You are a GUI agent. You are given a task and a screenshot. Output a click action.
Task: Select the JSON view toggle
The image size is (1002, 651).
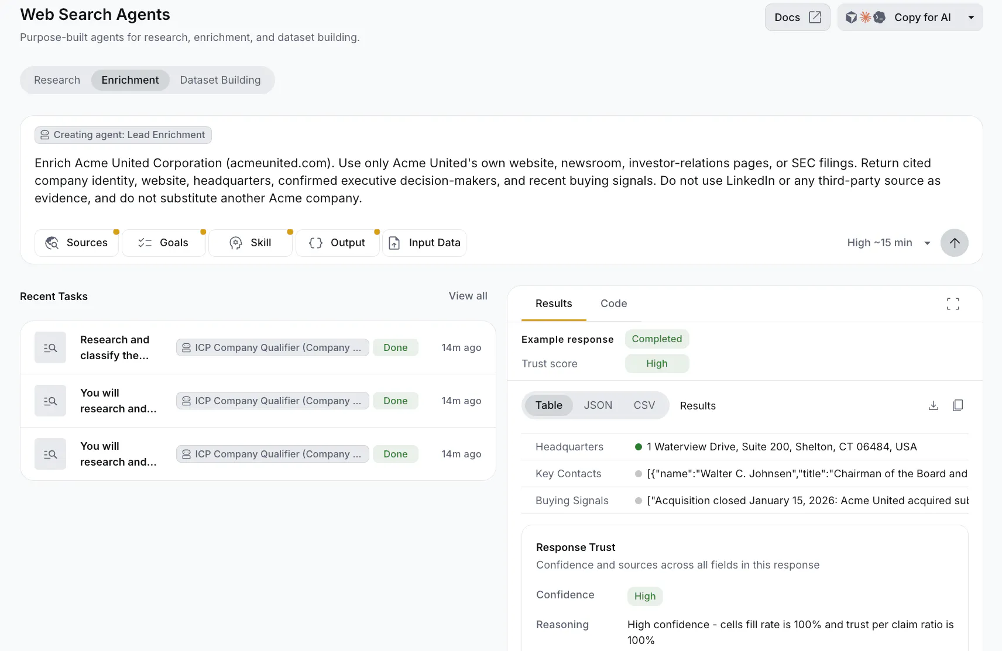pos(598,405)
